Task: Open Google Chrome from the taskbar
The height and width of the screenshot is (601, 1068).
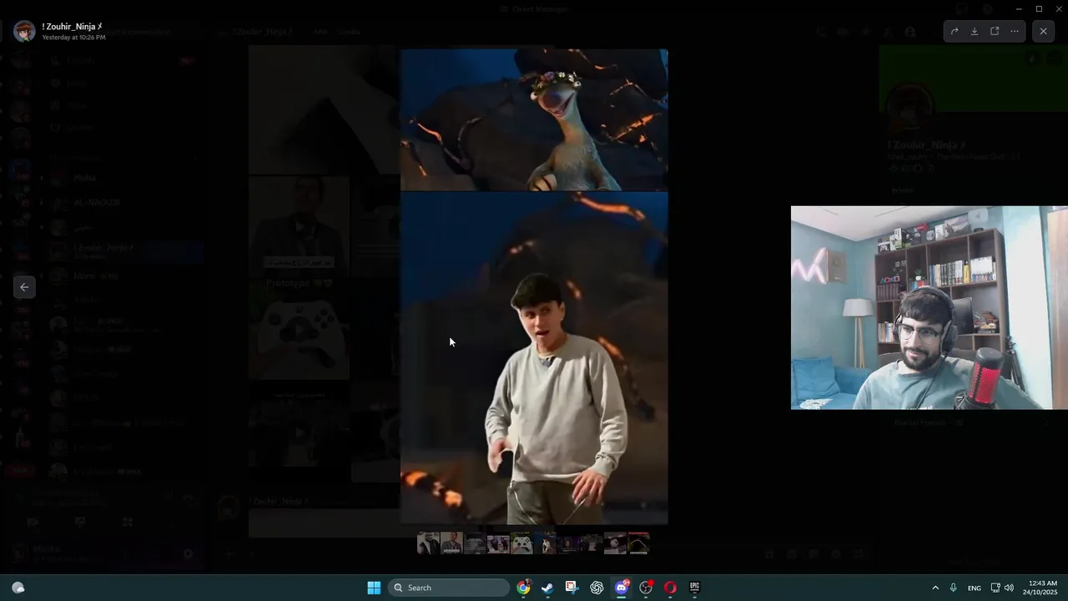Action: (x=523, y=588)
